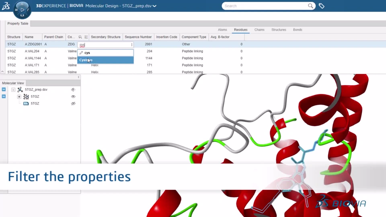Click the Dassault Systèmes 3DS logo
This screenshot has width=386, height=217.
click(x=6, y=6)
